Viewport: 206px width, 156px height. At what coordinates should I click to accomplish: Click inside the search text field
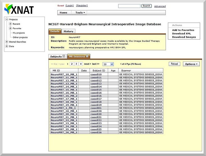tap(129, 6)
